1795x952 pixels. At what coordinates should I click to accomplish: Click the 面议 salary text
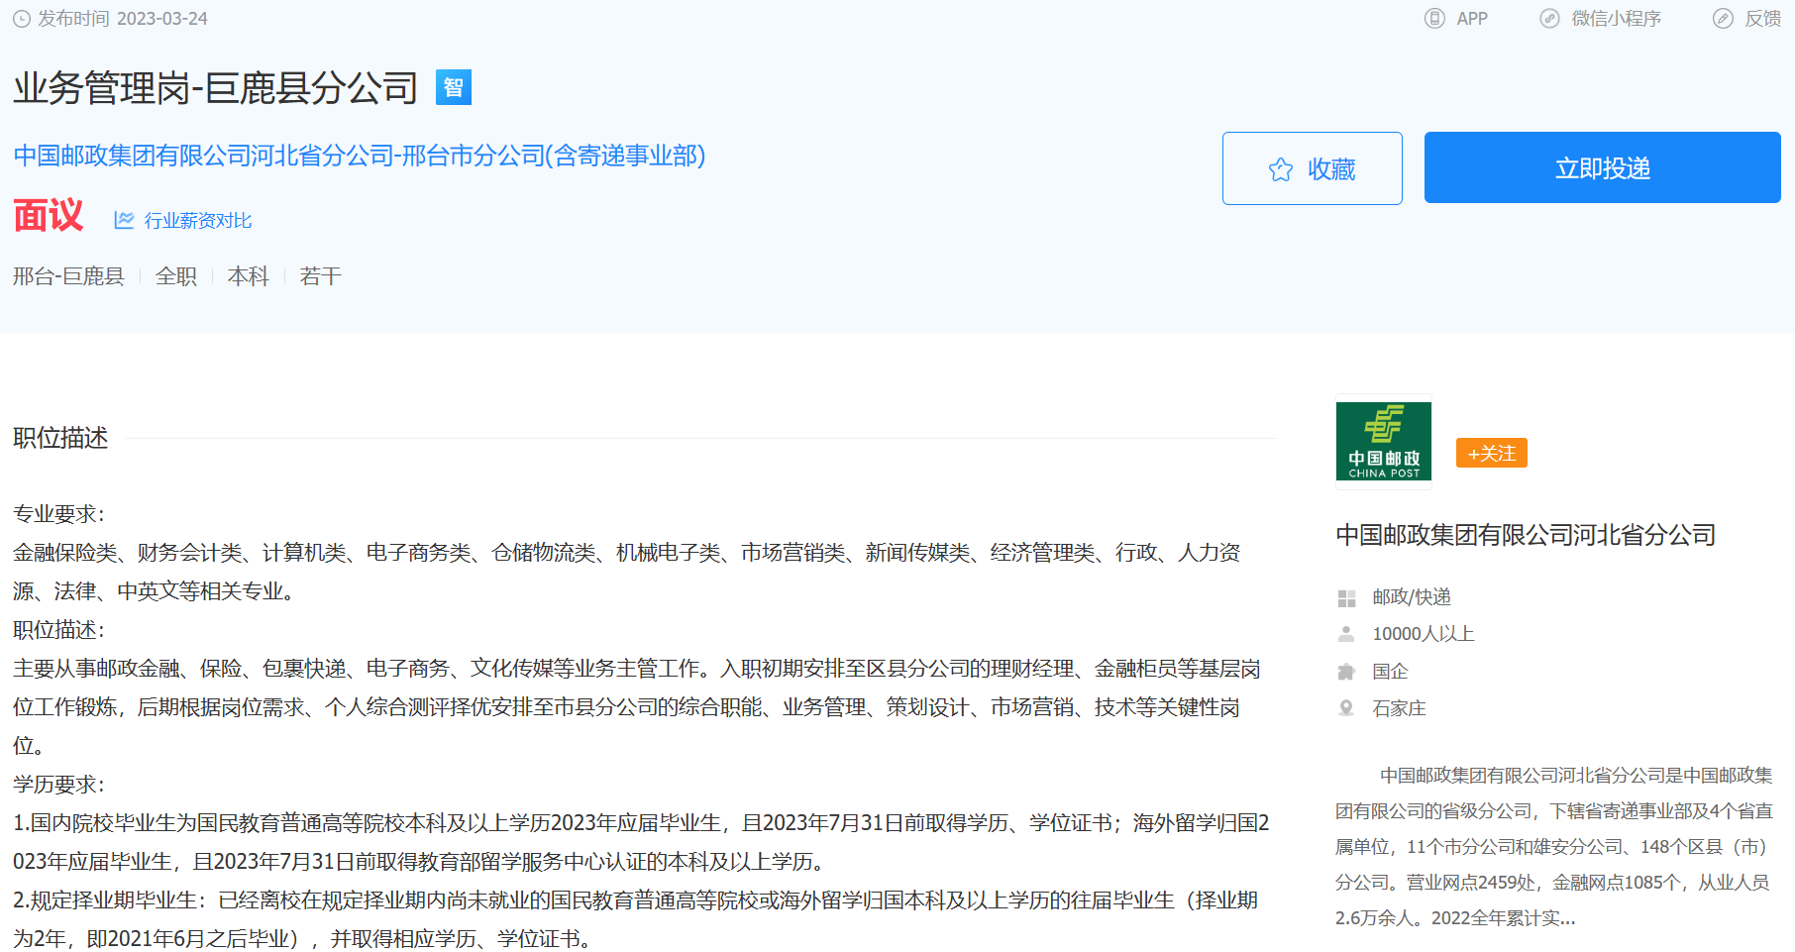49,215
